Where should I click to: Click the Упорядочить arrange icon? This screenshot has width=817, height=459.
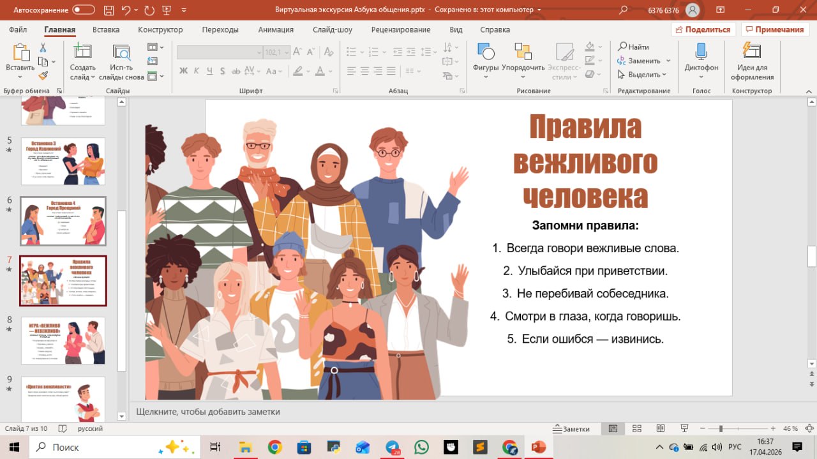[523, 52]
